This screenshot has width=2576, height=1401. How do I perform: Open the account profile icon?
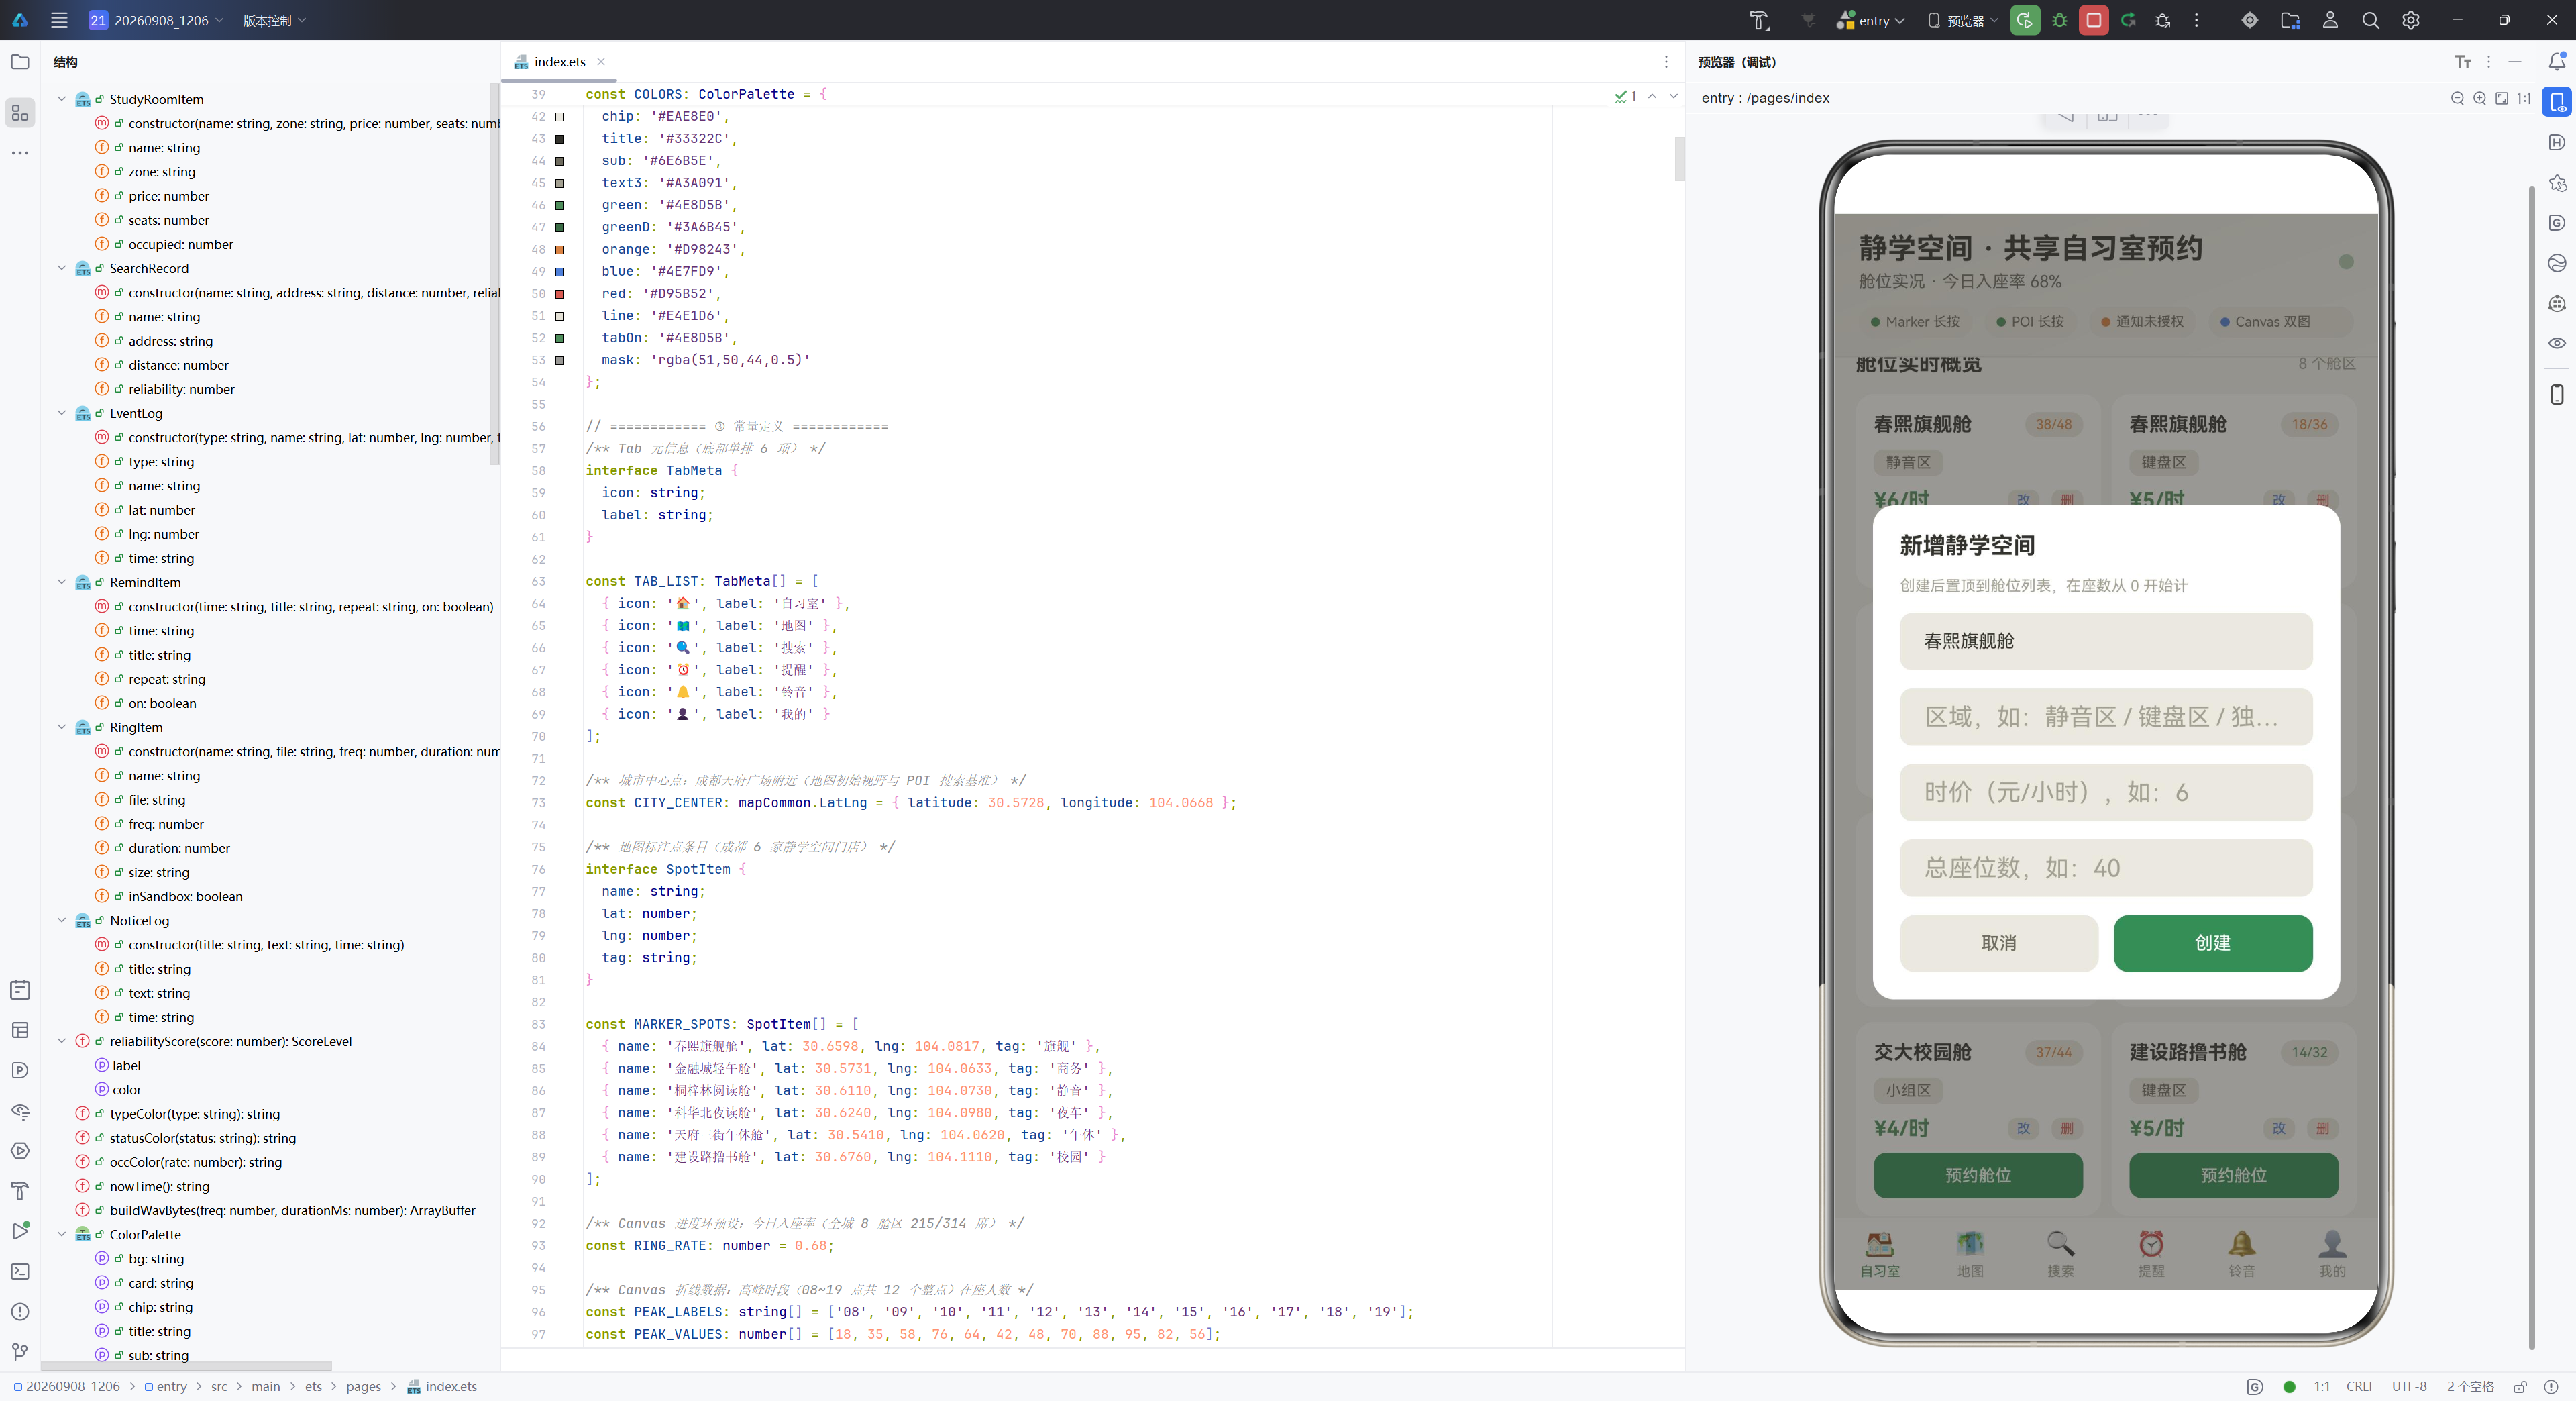(x=2330, y=20)
